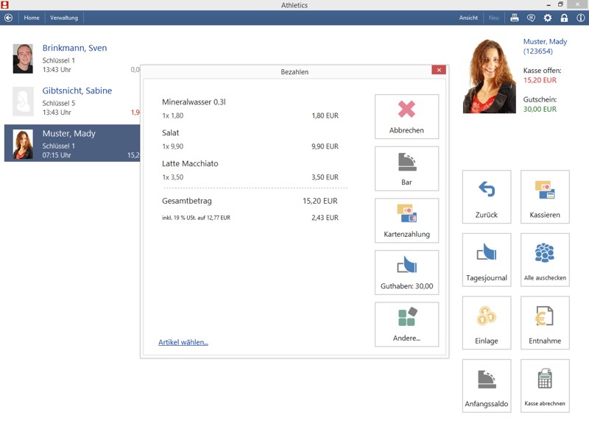Choose Kartenzahlung payment
This screenshot has width=589, height=423.
click(x=406, y=221)
